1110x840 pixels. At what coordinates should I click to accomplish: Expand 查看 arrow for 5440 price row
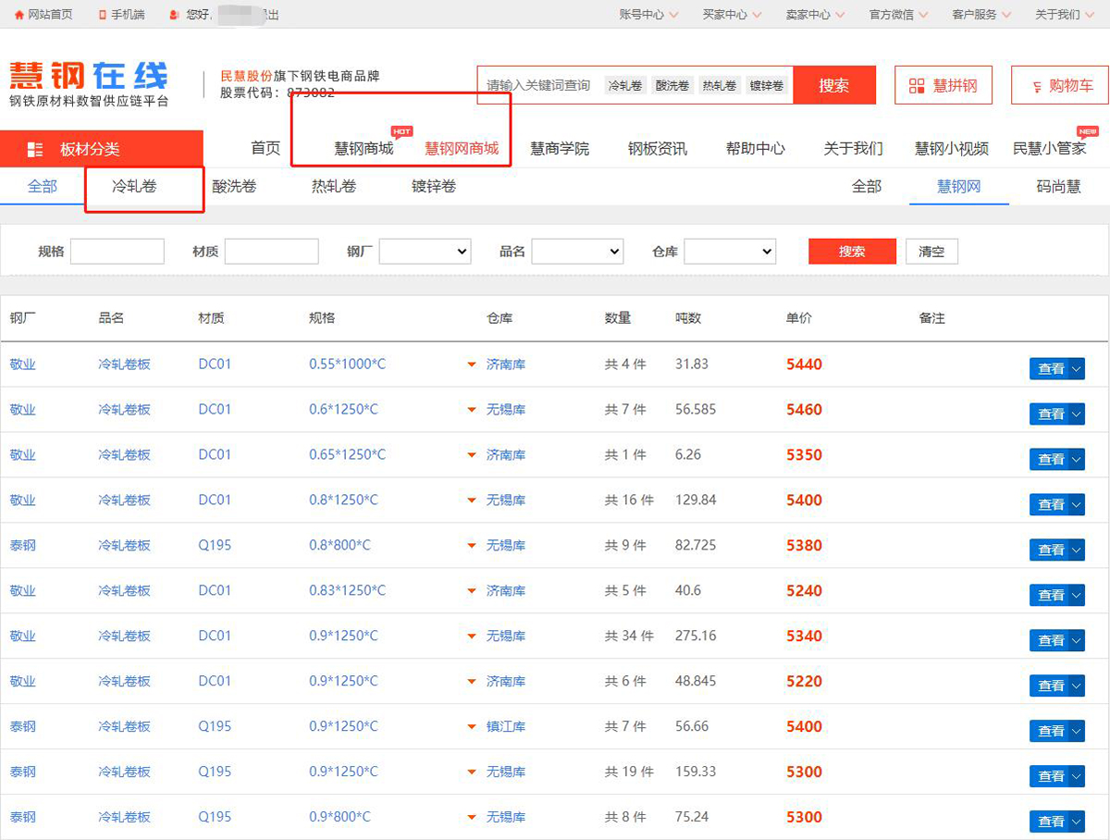pos(1076,369)
